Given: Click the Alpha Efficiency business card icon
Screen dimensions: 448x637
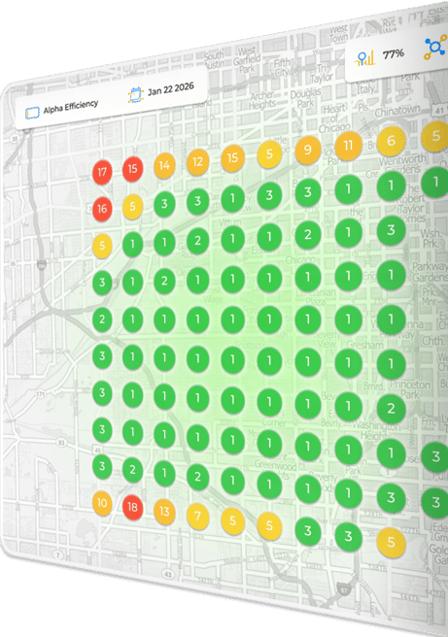Looking at the screenshot, I should pyautogui.click(x=32, y=113).
